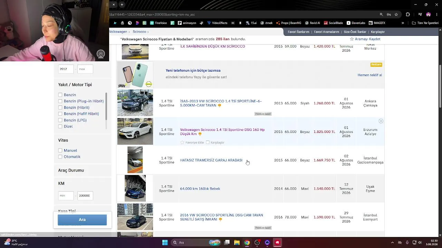Open the white Scirocco thumbnail from Erzurum
The width and height of the screenshot is (442, 248).
point(135,131)
